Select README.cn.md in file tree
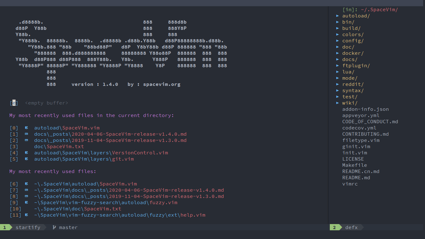425x239 pixels. (x=361, y=171)
